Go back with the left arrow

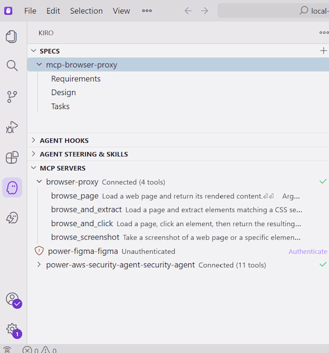coord(188,11)
